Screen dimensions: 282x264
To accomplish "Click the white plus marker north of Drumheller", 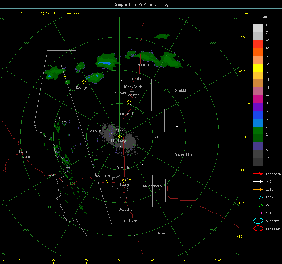I will tap(177, 126).
